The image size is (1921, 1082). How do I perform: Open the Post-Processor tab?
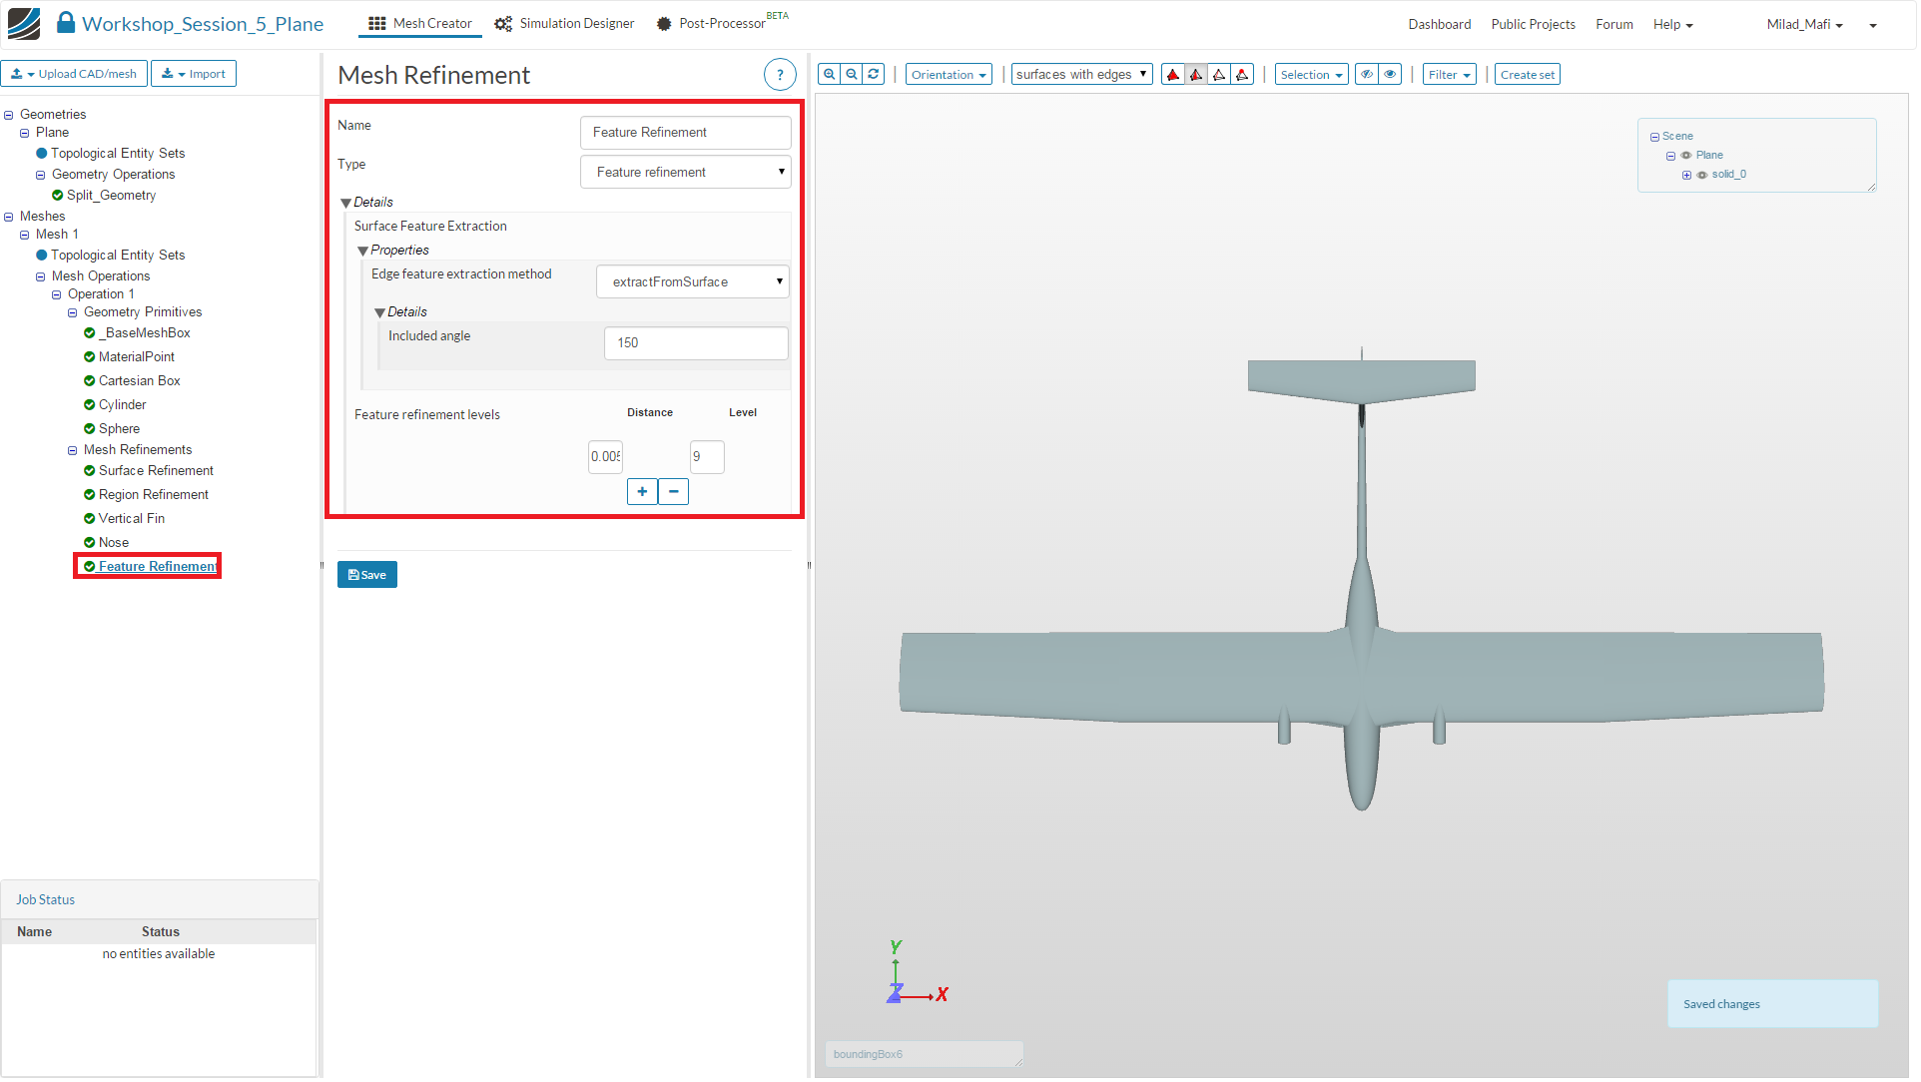[721, 24]
